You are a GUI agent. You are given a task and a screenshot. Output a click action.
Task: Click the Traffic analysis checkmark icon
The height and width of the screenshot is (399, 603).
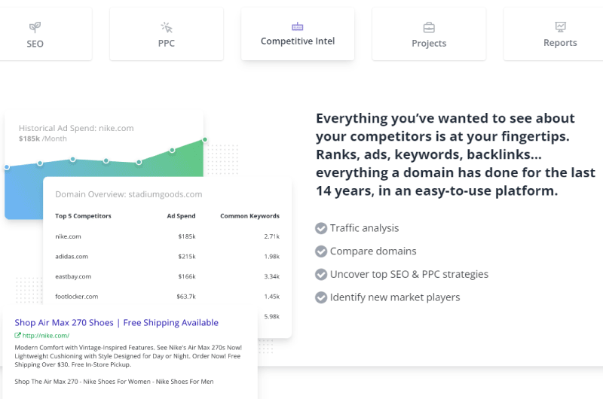pos(321,228)
